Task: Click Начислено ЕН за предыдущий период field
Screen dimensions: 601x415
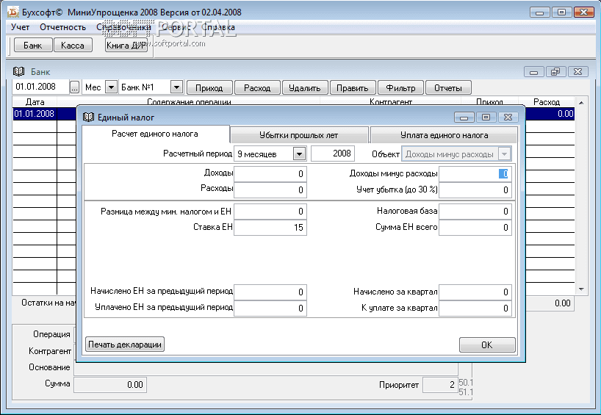Action: [270, 292]
